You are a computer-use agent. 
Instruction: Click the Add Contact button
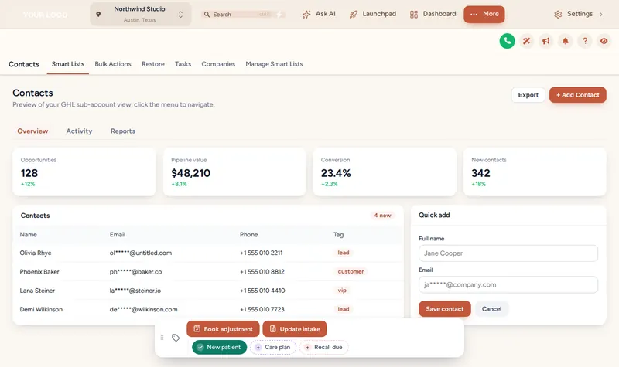coord(577,95)
